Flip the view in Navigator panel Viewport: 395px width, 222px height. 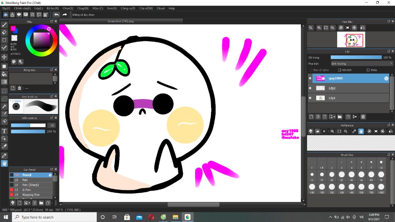[x=363, y=28]
